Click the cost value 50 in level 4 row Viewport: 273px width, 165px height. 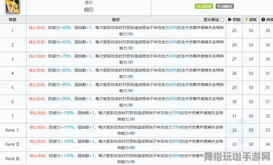pos(251,73)
